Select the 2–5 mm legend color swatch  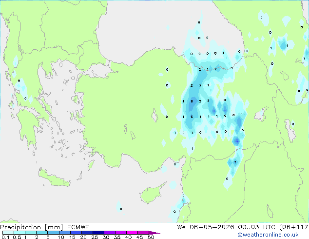(42, 233)
